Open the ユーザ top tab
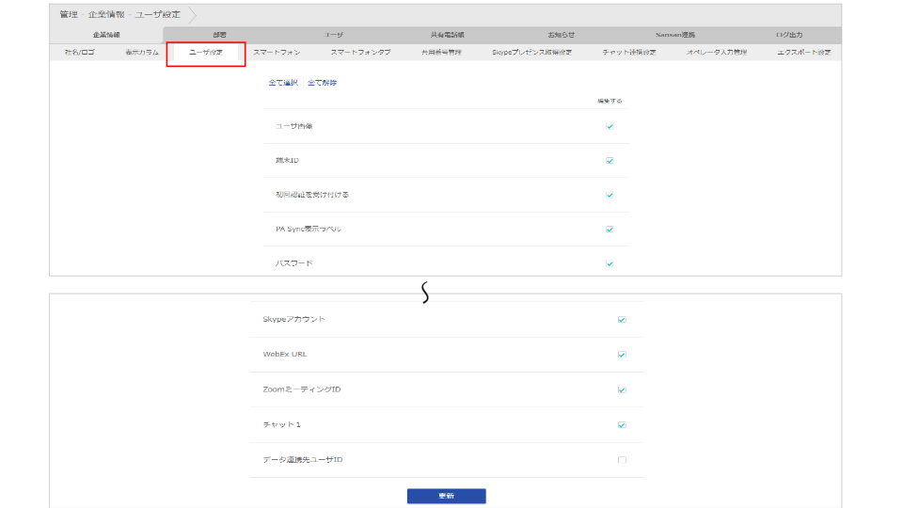 point(333,35)
